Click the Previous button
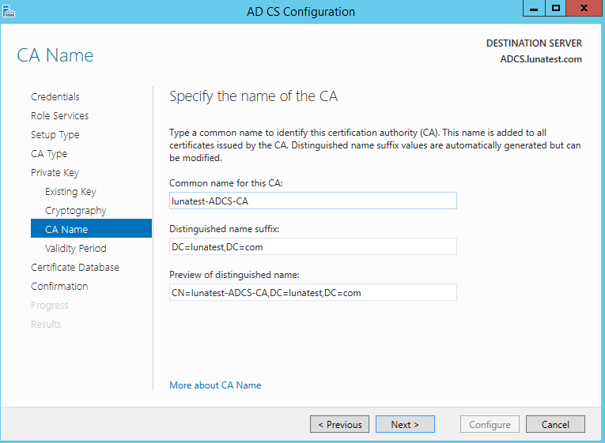 coord(339,424)
